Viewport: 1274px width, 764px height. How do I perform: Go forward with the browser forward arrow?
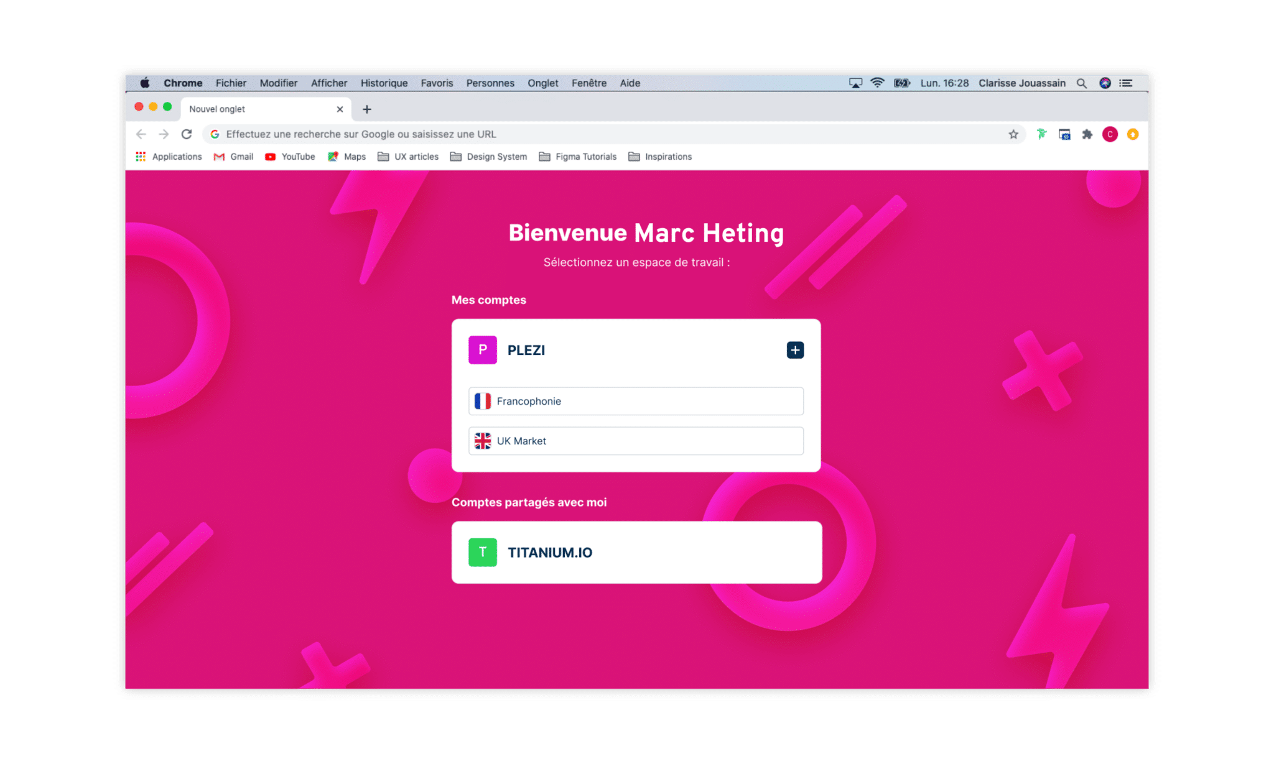(164, 134)
